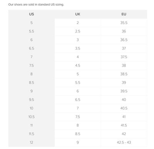
Task: Select US size 7.5 cell
Action: 32,65
